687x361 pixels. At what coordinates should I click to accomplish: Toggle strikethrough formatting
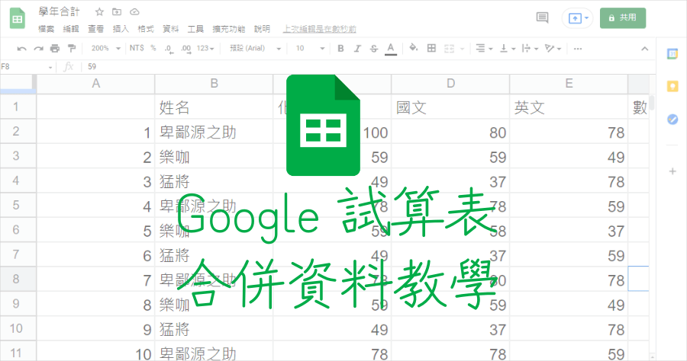(x=374, y=49)
